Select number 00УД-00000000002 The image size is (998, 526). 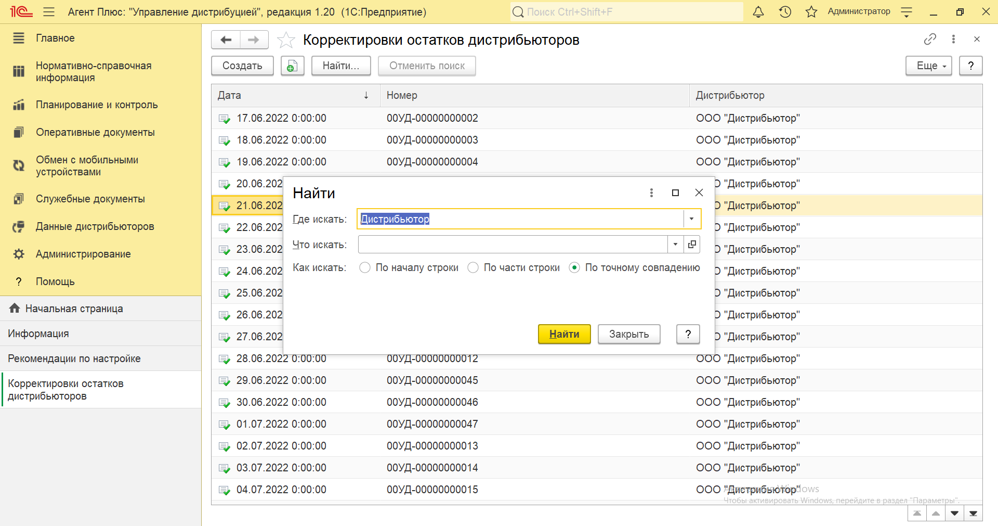click(432, 118)
